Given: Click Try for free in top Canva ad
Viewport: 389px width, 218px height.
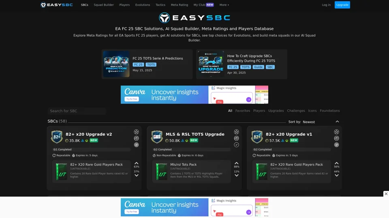Looking at the screenshot, I should [131, 99].
